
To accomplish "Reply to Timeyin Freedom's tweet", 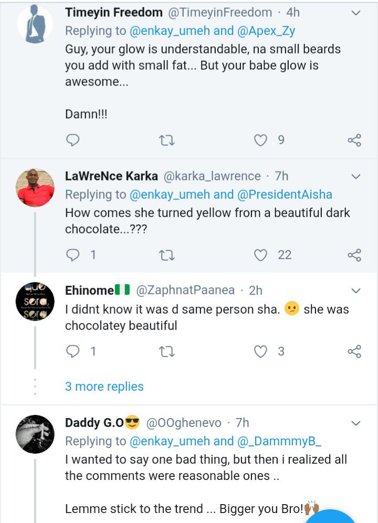I will tap(73, 140).
